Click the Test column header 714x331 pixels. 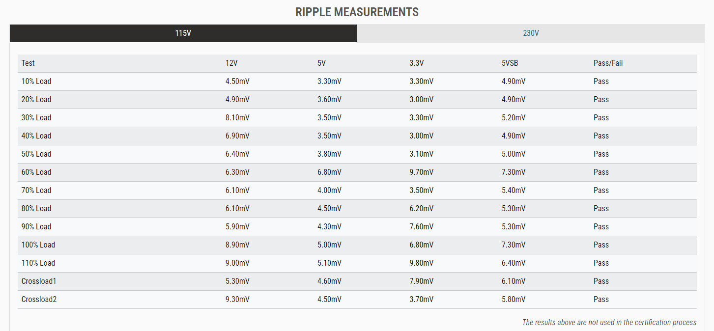pyautogui.click(x=28, y=63)
